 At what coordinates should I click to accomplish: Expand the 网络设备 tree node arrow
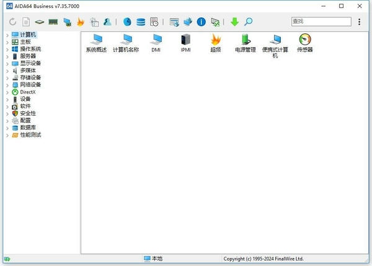pos(7,85)
